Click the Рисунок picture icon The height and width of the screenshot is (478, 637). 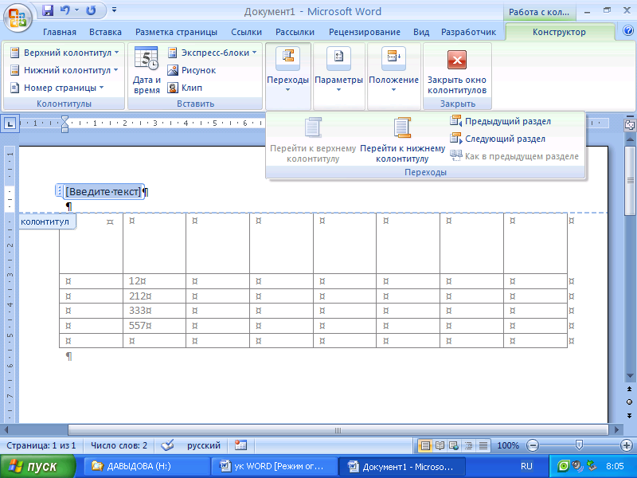tap(173, 70)
